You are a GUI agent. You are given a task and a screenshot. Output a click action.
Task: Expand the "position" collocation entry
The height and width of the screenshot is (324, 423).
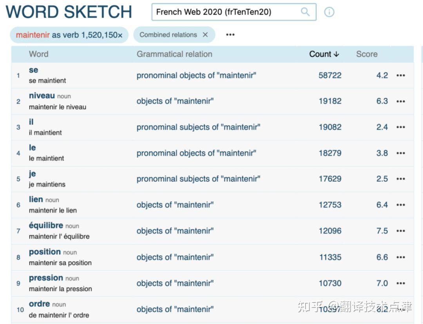44,252
